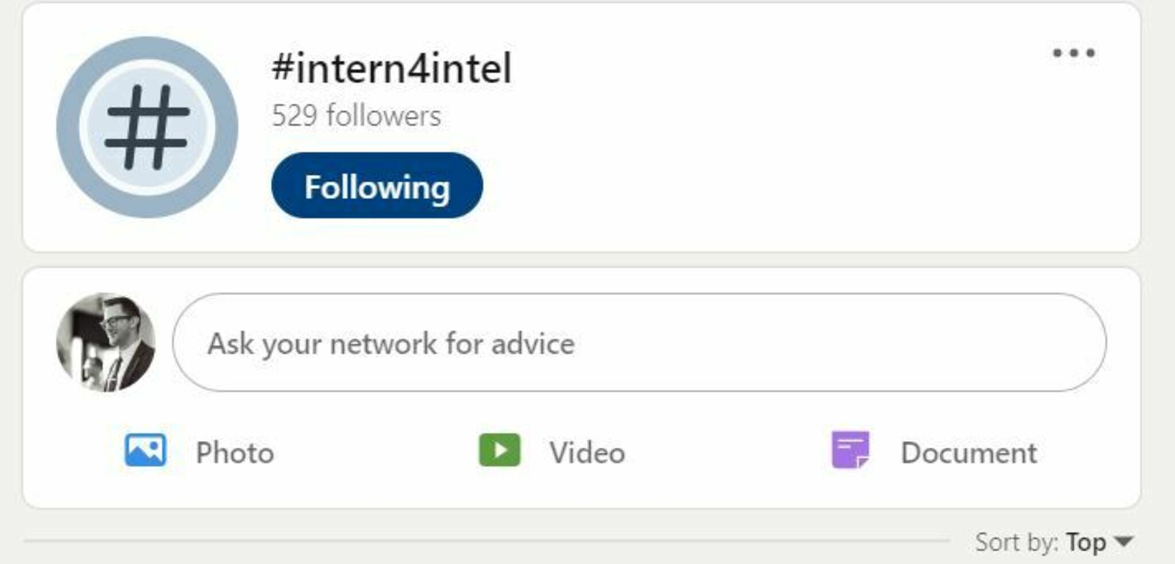The width and height of the screenshot is (1175, 564).
Task: Click the large hashtag symbol icon
Action: click(147, 127)
